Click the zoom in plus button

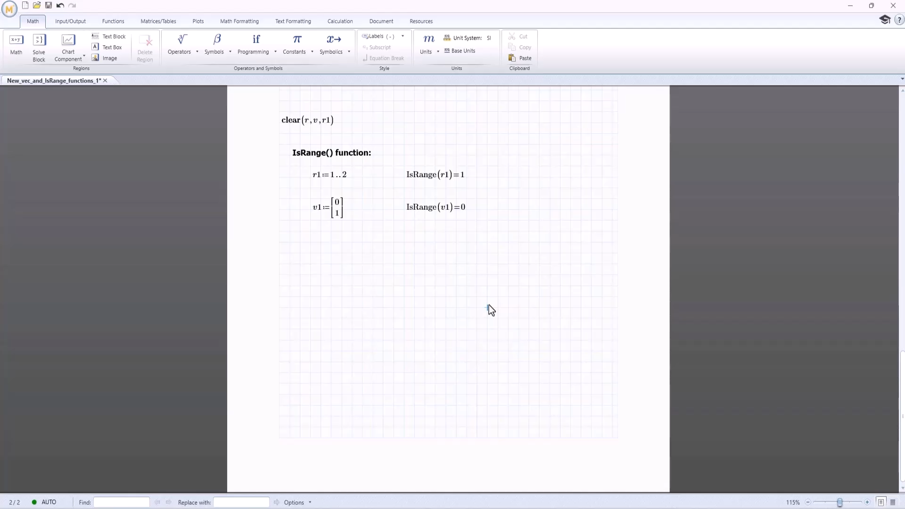point(867,502)
